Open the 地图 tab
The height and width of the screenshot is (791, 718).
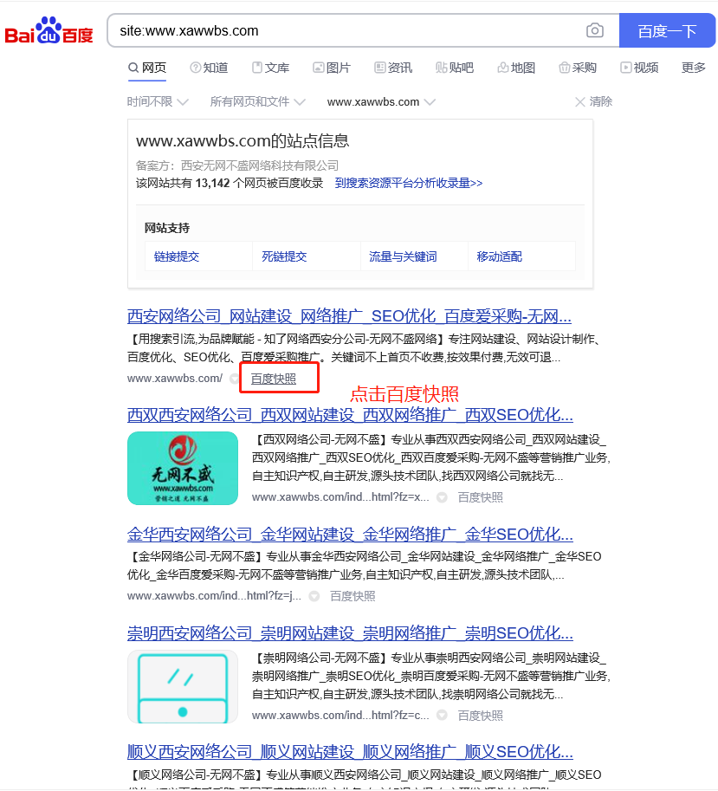click(516, 68)
